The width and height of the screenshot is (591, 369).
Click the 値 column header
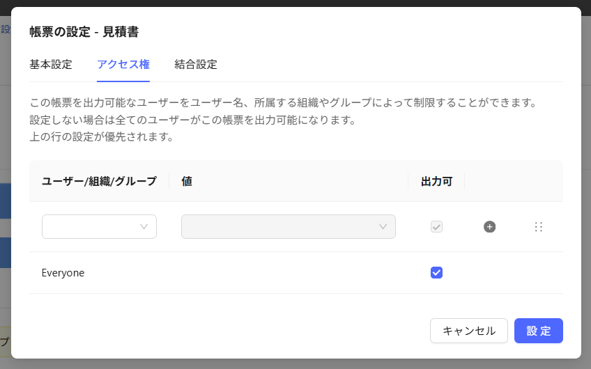[x=187, y=181]
